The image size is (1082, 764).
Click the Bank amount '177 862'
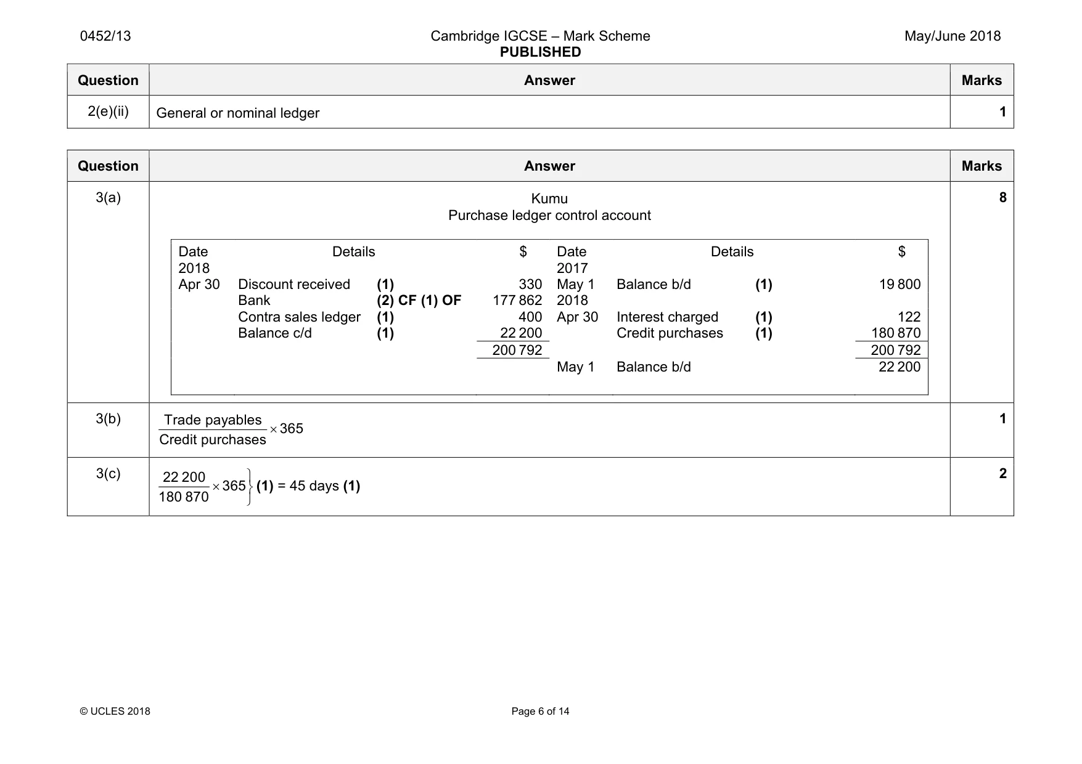pos(517,301)
